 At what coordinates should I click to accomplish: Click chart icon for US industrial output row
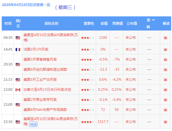(x=165, y=80)
